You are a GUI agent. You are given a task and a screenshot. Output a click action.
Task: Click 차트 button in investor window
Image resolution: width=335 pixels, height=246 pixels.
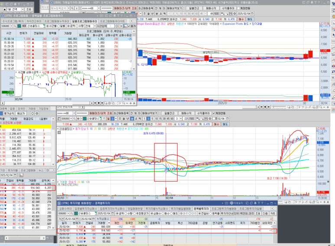(x=273, y=214)
